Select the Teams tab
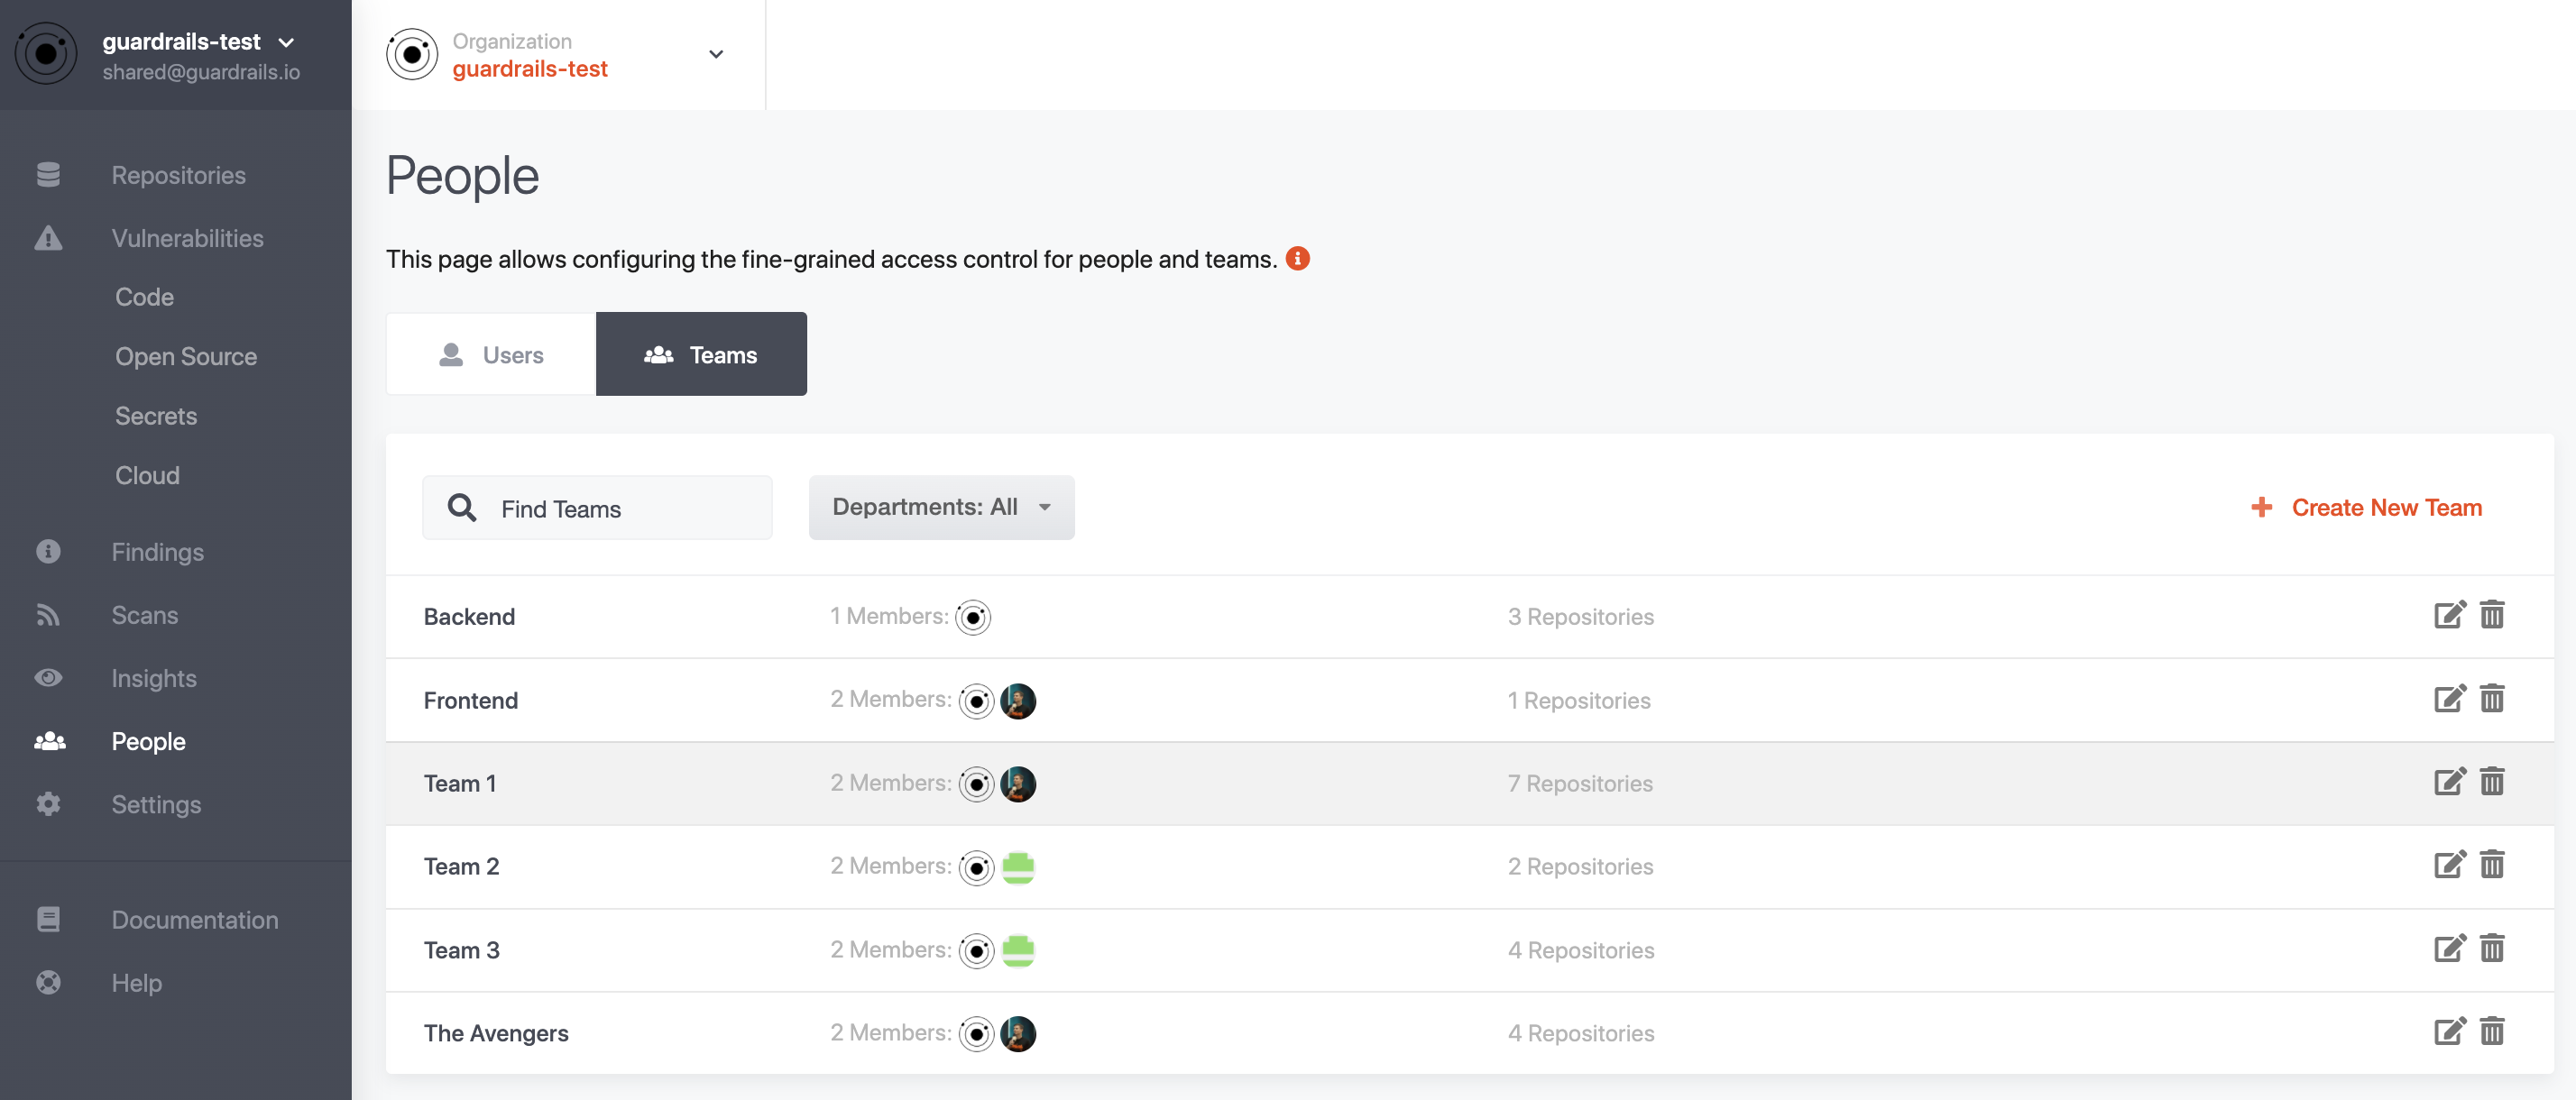The height and width of the screenshot is (1100, 2576). pos(701,354)
